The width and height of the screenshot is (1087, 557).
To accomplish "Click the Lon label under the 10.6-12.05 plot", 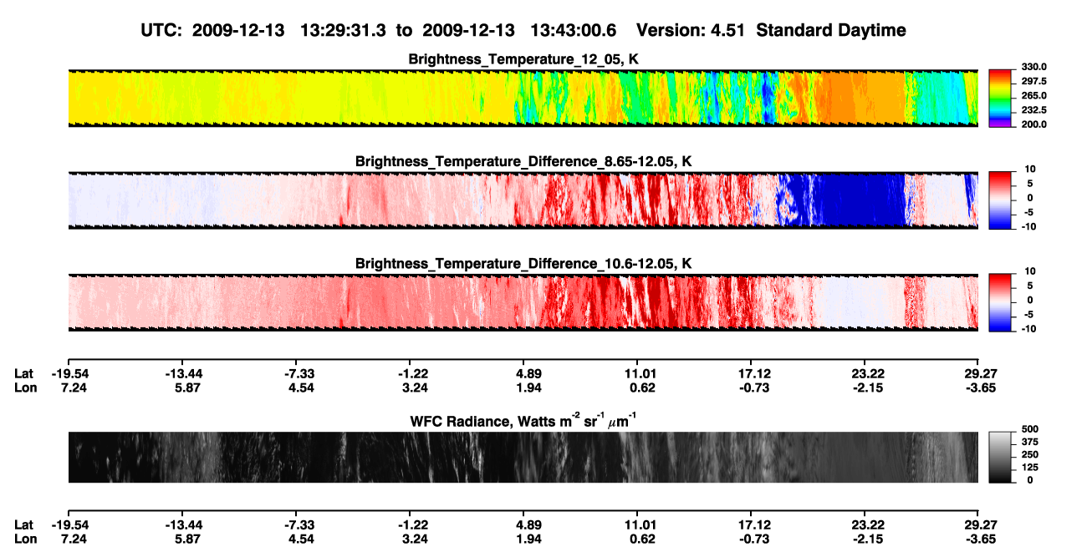I will pyautogui.click(x=24, y=387).
